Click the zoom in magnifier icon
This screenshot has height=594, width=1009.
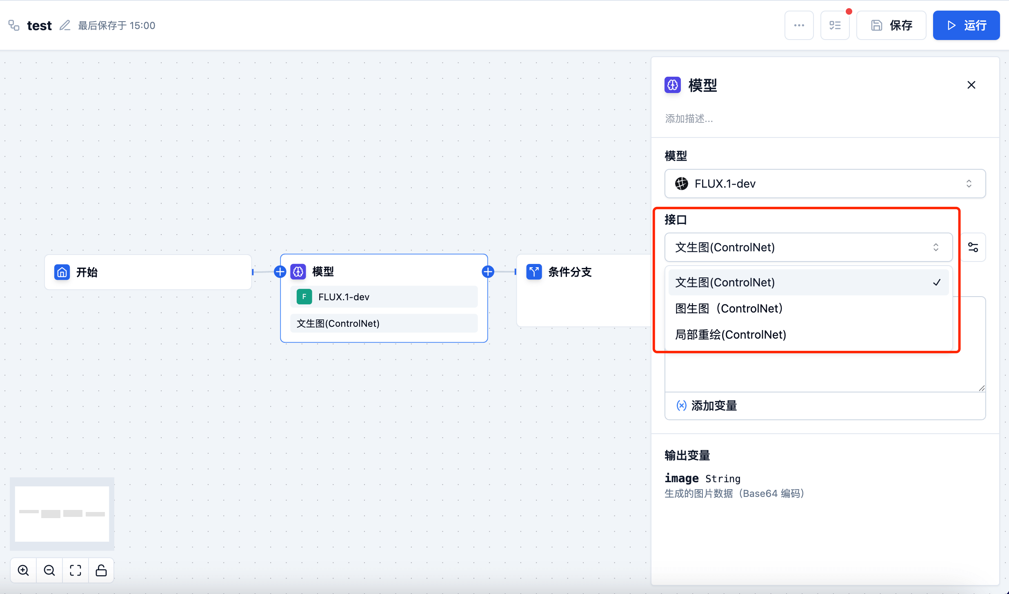pos(23,570)
